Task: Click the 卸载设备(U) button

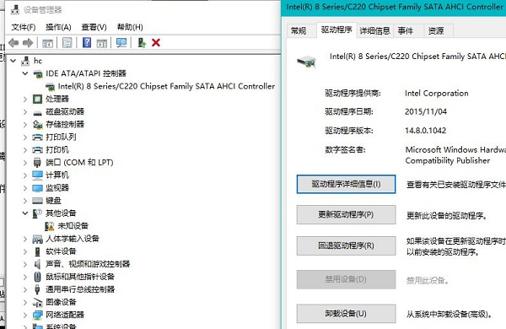Action: tap(346, 314)
